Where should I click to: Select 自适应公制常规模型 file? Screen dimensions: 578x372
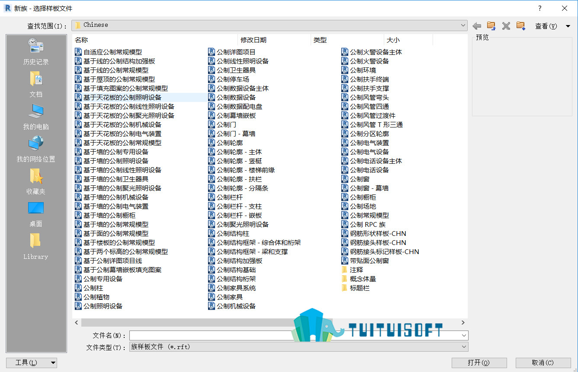coord(108,52)
